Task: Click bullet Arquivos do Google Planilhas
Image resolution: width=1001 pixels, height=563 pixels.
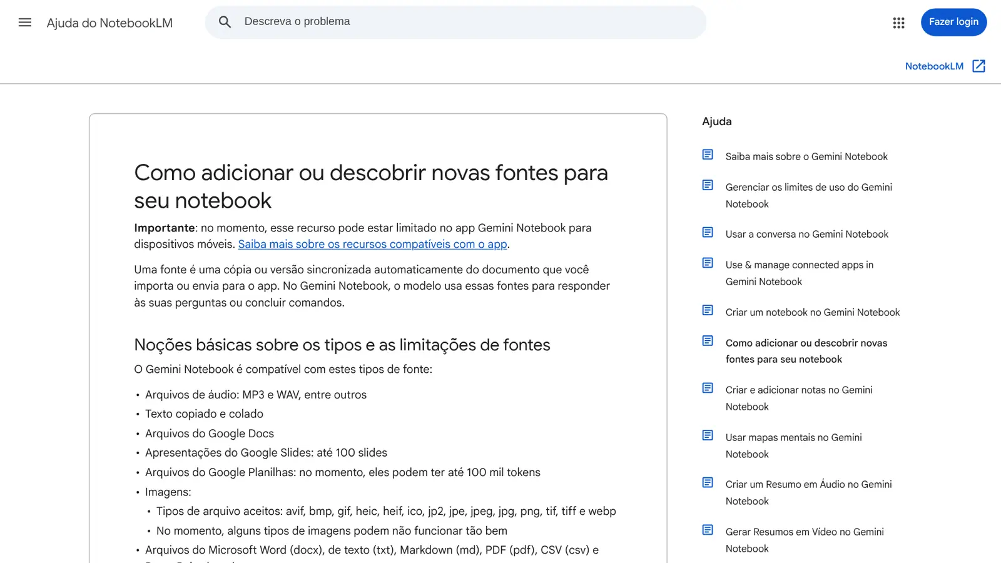Action: pyautogui.click(x=343, y=472)
